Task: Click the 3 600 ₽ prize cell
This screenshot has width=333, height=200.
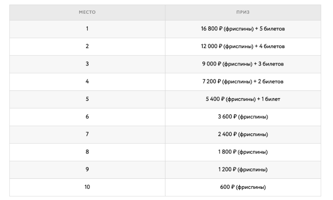Action: pos(243,117)
